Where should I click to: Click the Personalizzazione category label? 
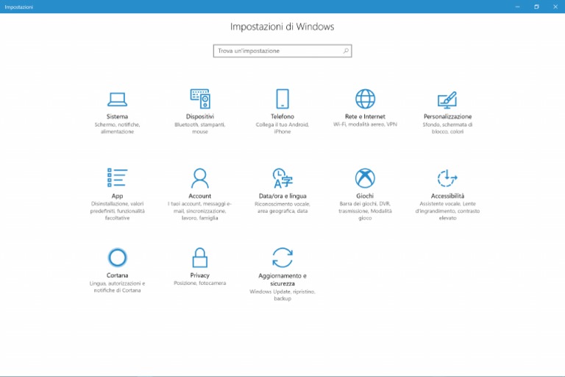click(x=447, y=116)
